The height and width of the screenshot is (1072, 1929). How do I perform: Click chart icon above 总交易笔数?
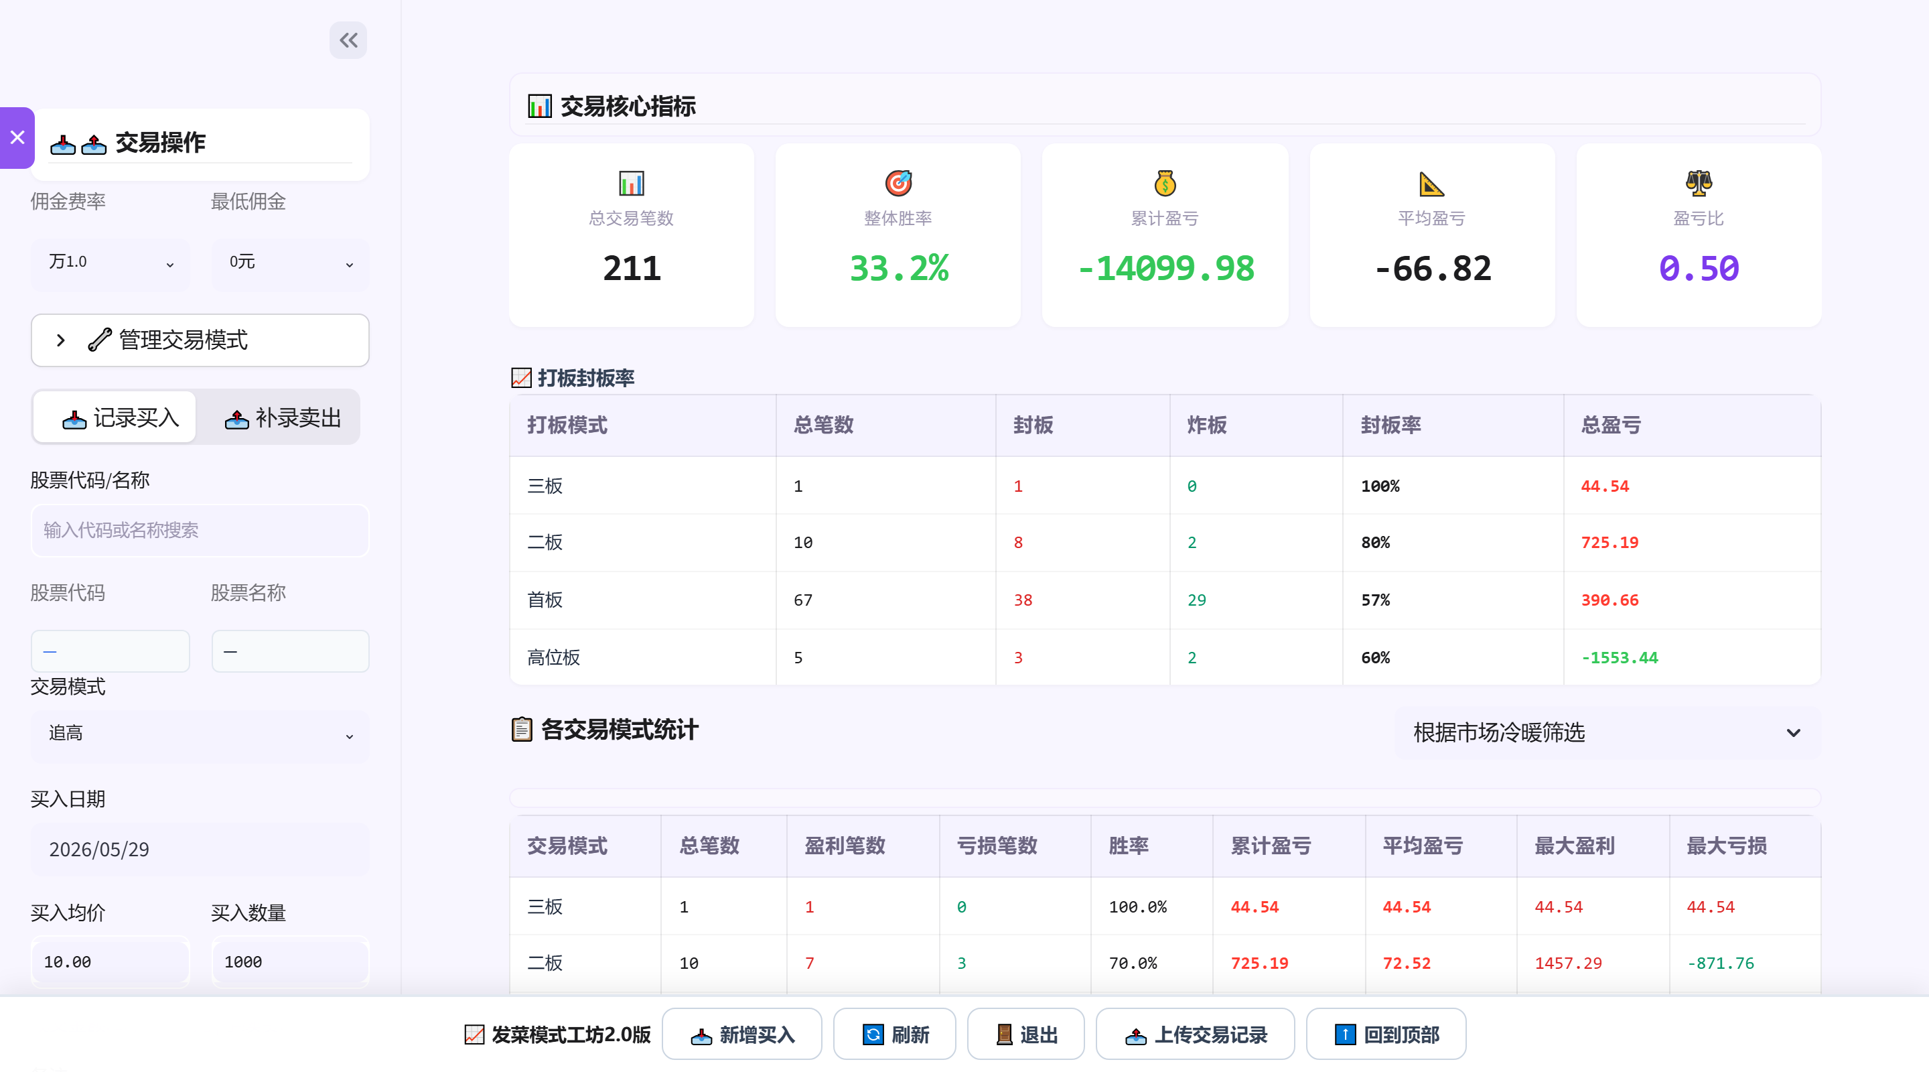point(631,183)
